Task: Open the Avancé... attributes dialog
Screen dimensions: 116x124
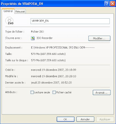Action: point(102,93)
